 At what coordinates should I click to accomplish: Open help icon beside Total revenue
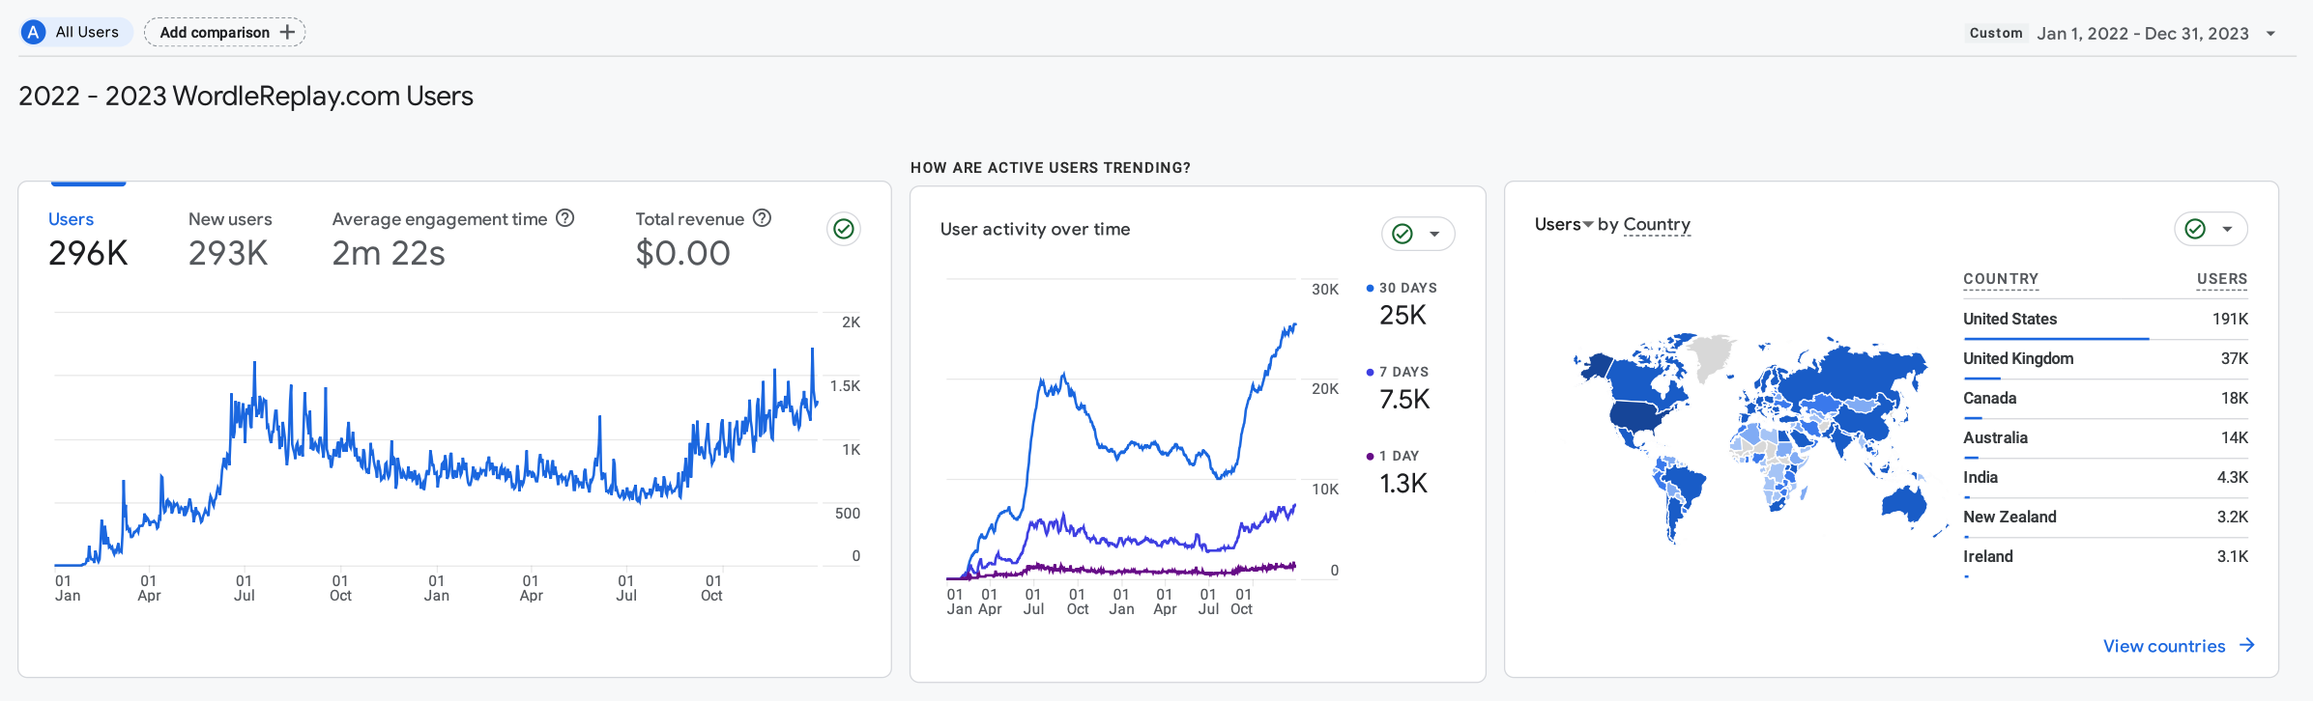(x=762, y=218)
